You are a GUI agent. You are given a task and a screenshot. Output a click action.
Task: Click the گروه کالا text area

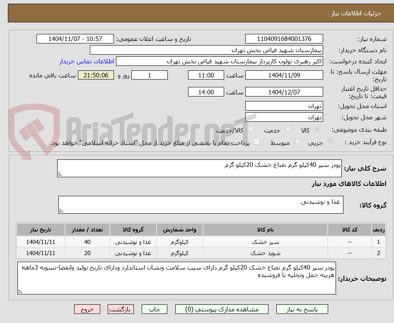coord(201,205)
